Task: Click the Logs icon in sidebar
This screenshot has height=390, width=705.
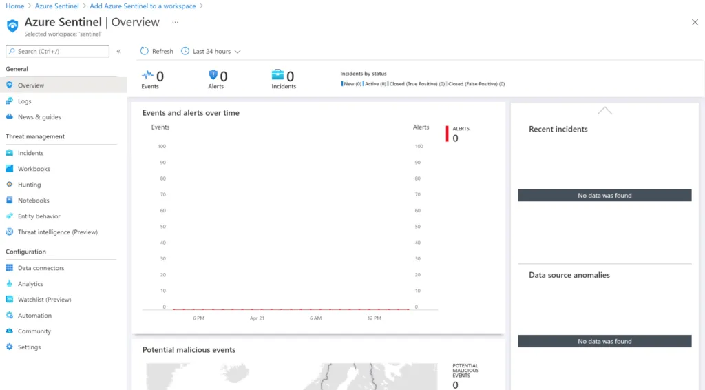Action: (10, 101)
